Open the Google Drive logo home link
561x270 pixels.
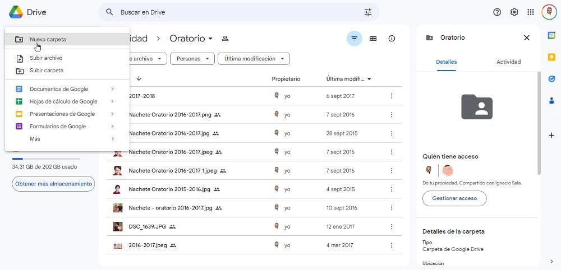(x=27, y=12)
